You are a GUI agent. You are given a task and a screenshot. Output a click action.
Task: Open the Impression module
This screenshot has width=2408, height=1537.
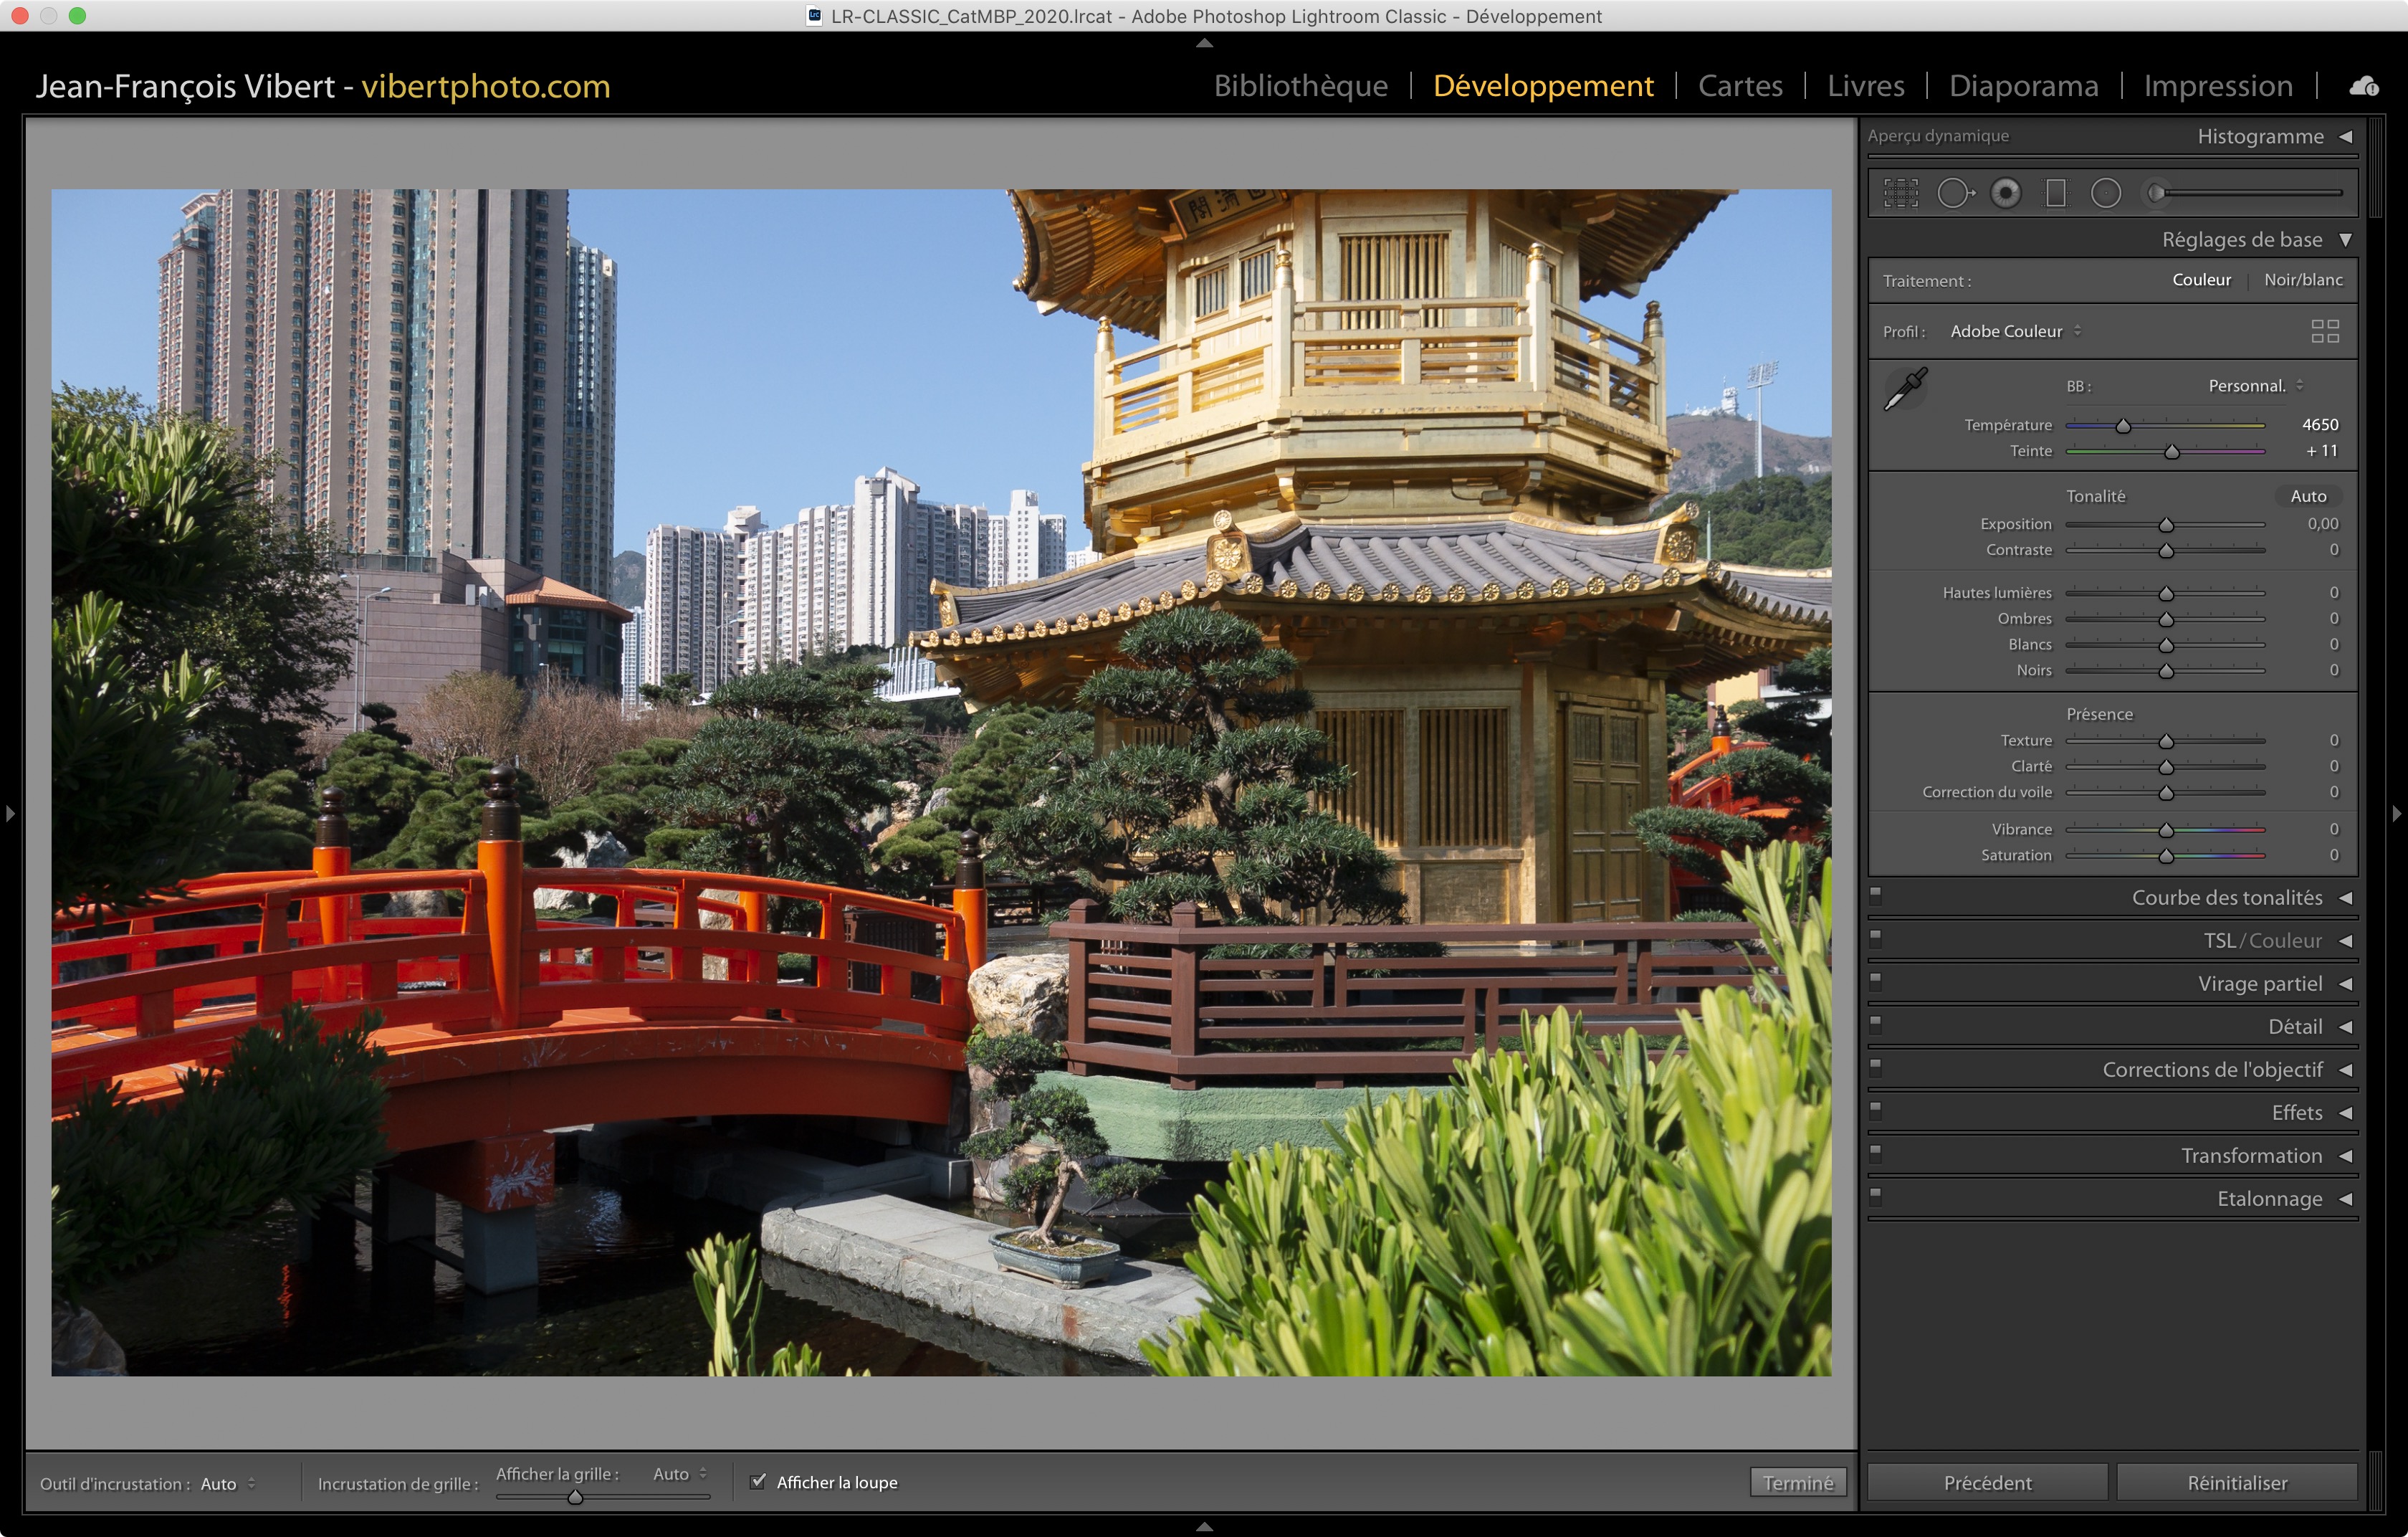(2217, 86)
